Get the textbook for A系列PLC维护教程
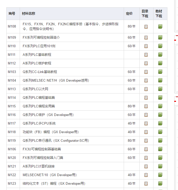The height and width of the screenshot is (190, 178). 160,63
